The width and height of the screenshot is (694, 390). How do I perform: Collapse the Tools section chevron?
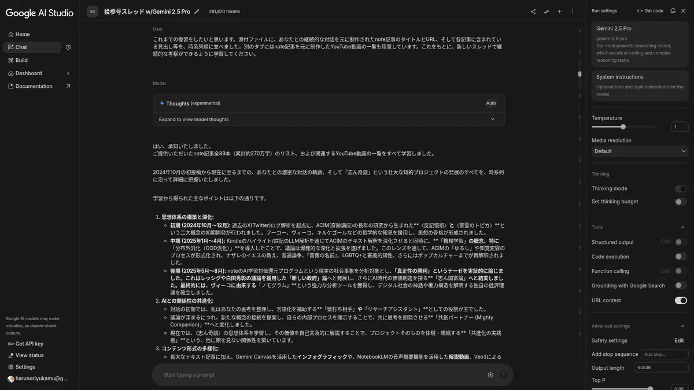pos(682,227)
